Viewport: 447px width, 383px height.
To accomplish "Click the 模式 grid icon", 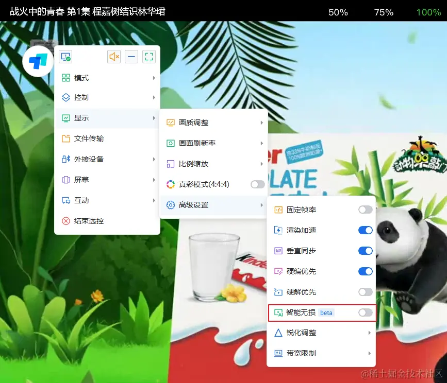I will coord(66,78).
